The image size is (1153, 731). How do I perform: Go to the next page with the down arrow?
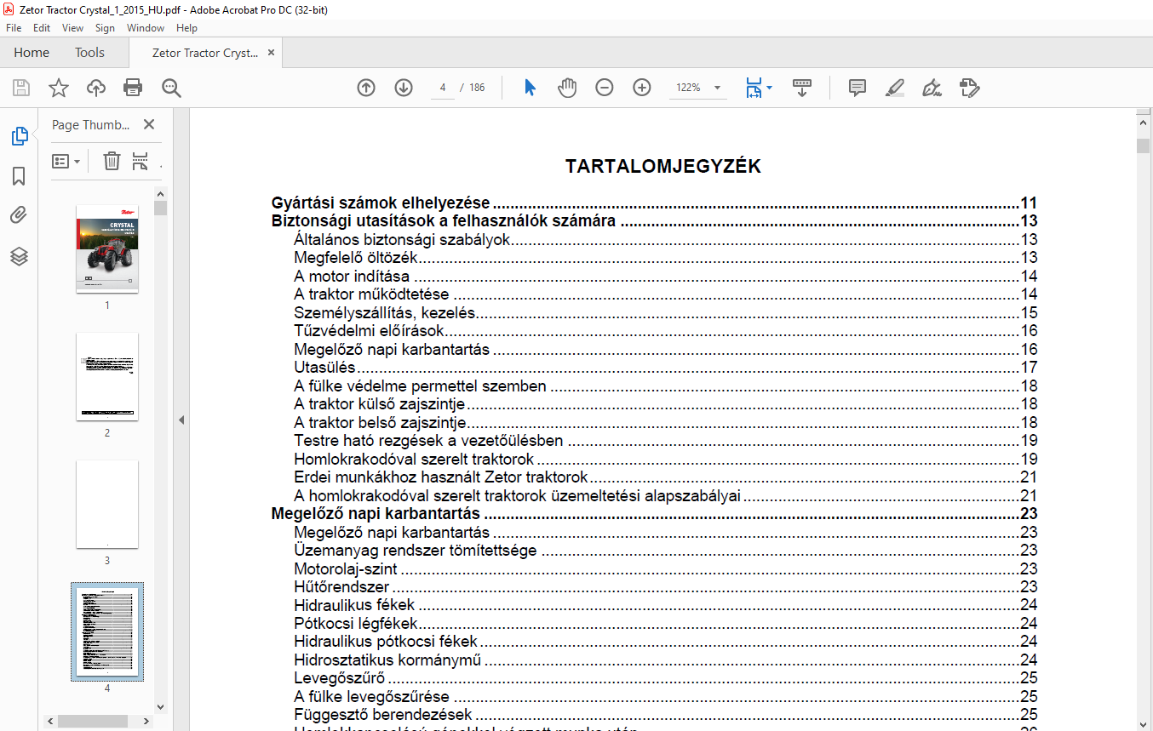click(x=404, y=88)
